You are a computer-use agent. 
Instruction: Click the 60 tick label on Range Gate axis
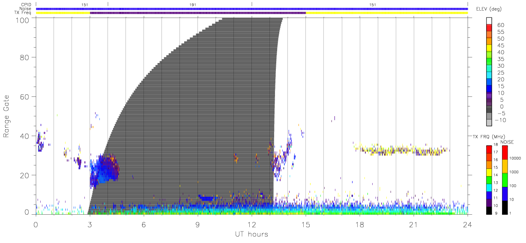pyautogui.click(x=25, y=96)
